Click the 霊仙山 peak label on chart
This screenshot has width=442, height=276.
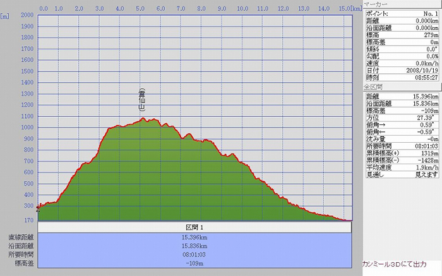(142, 100)
